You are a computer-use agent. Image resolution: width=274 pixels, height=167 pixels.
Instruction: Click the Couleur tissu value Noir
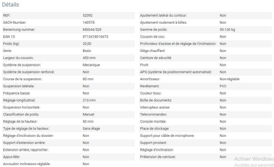pyautogui.click(x=223, y=93)
